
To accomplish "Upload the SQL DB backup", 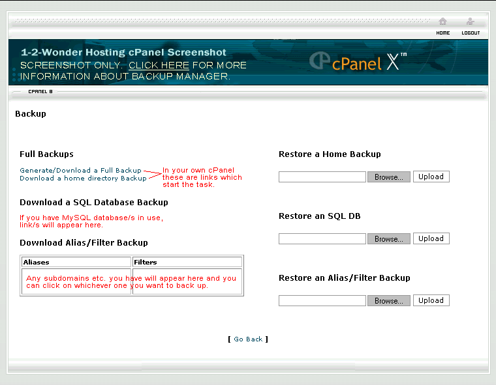I will click(431, 238).
